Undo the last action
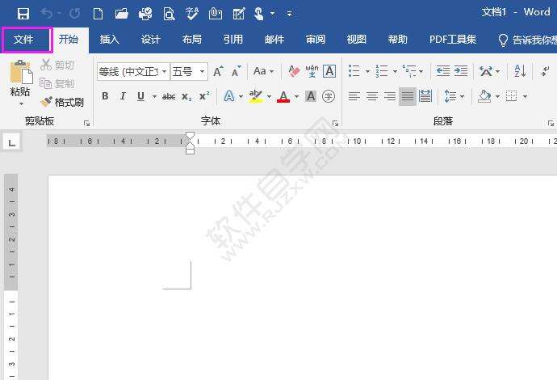The image size is (557, 380). coord(47,14)
